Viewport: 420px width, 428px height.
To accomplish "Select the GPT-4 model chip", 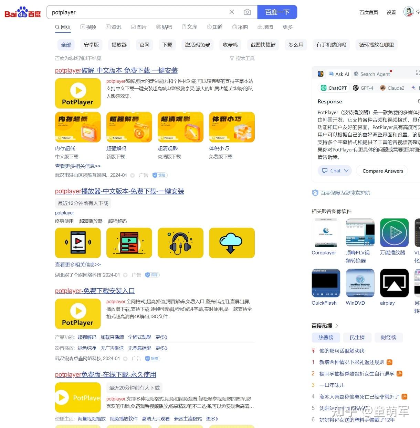I will coord(363,88).
